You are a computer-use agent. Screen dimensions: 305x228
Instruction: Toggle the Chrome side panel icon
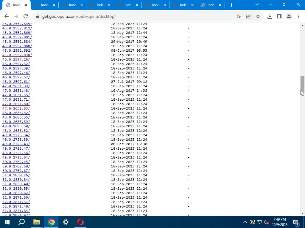(x=279, y=17)
